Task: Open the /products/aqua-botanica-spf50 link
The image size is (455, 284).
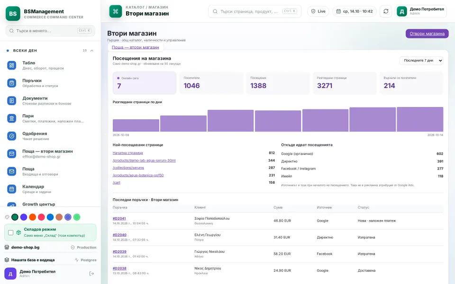Action: (x=138, y=175)
